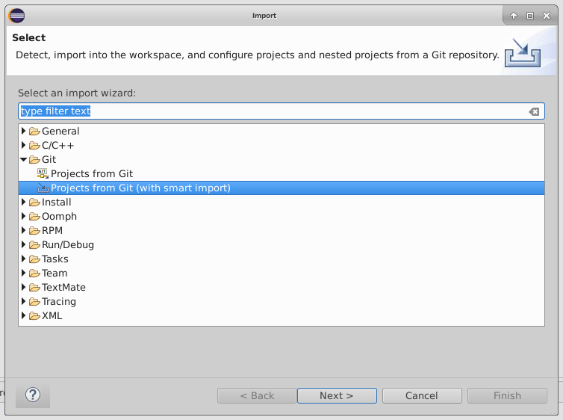563x420 pixels.
Task: Expand the XML category
Action: point(24,316)
